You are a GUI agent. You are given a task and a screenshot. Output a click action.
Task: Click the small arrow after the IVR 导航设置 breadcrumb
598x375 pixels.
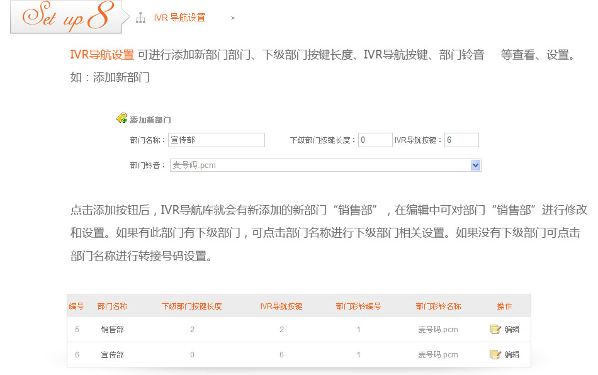click(233, 18)
